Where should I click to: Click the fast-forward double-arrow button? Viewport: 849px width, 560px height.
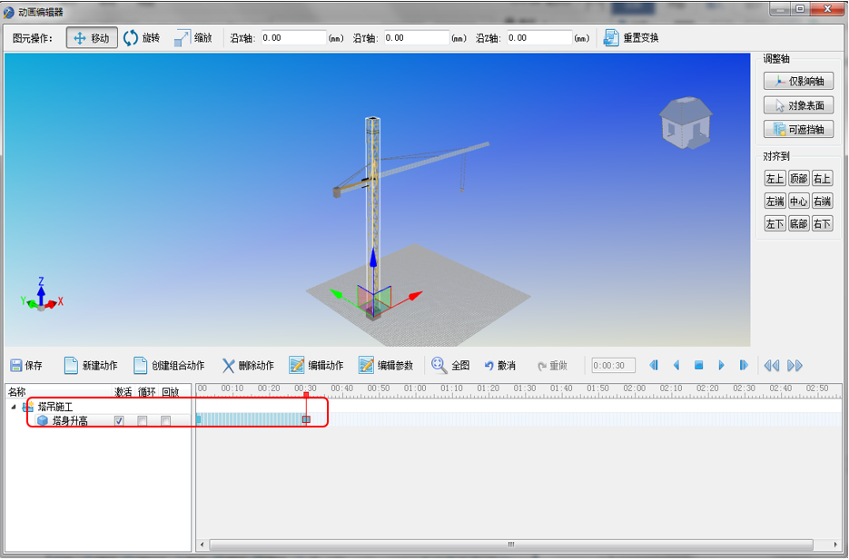click(795, 366)
